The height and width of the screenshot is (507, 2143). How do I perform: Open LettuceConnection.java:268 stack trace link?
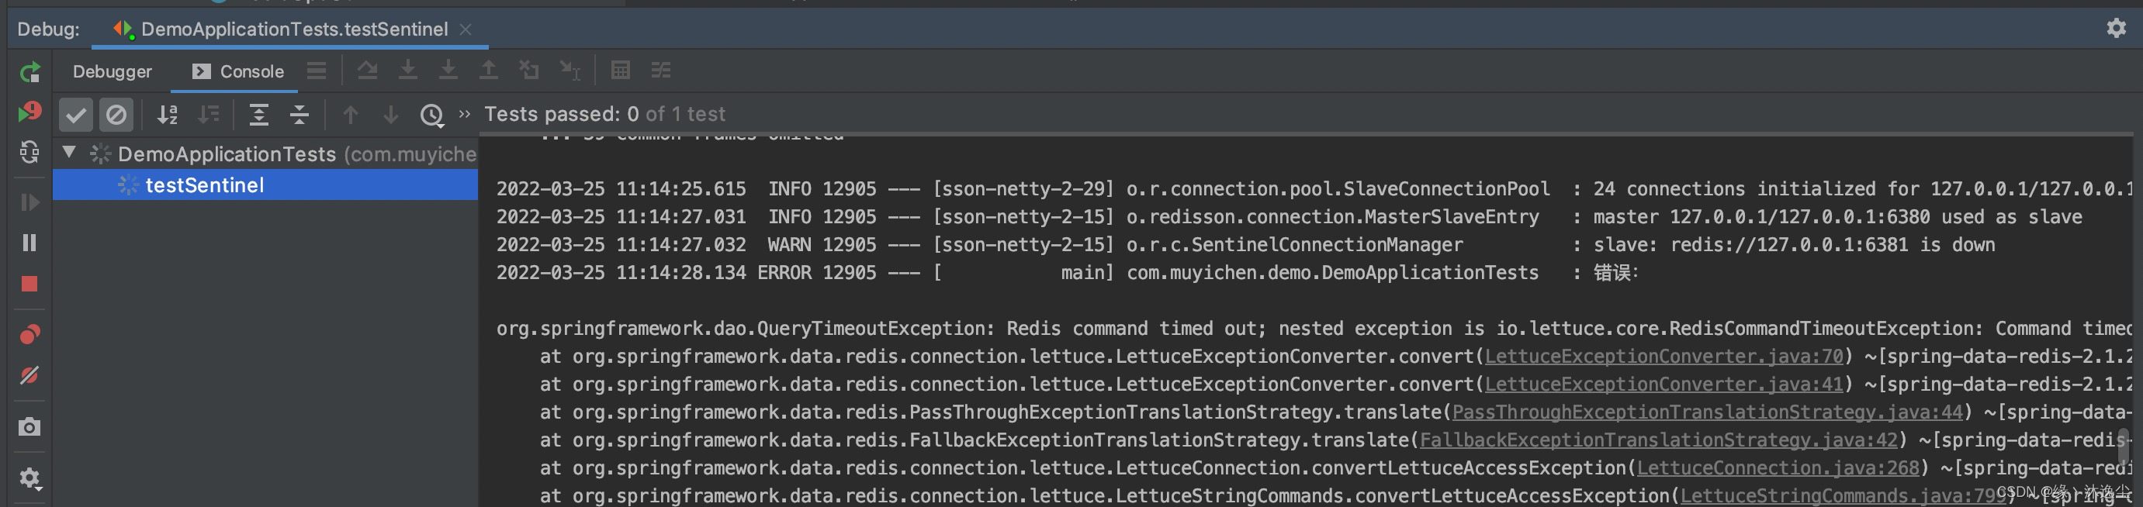(x=1778, y=468)
